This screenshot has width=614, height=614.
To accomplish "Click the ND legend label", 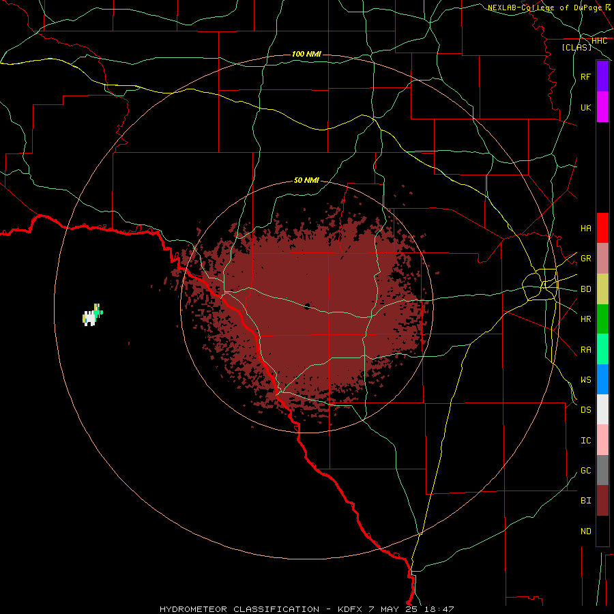I will tap(585, 531).
